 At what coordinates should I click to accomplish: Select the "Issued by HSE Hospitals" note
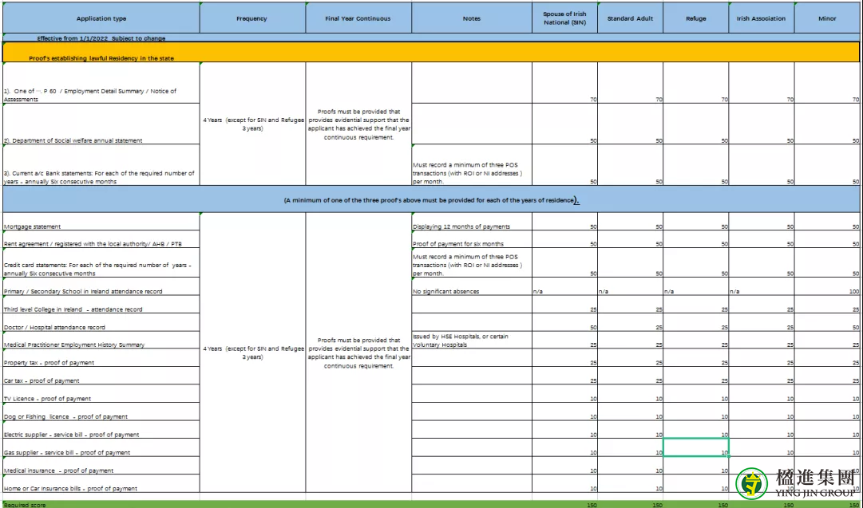click(472, 341)
